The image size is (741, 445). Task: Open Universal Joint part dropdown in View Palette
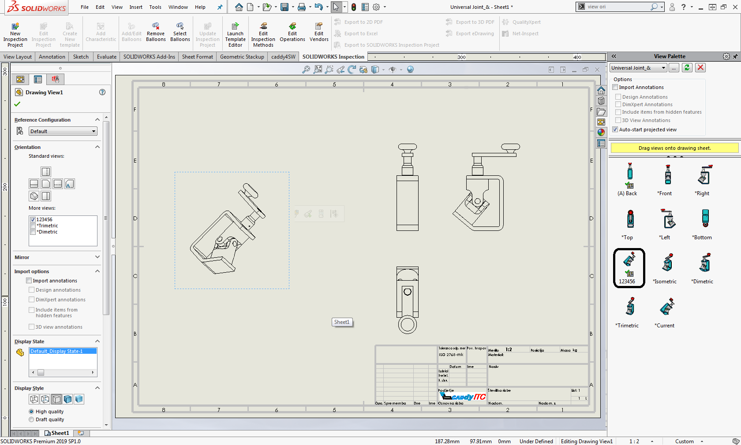tap(638, 68)
